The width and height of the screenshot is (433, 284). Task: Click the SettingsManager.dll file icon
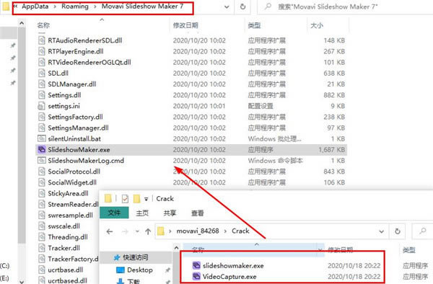click(x=41, y=128)
